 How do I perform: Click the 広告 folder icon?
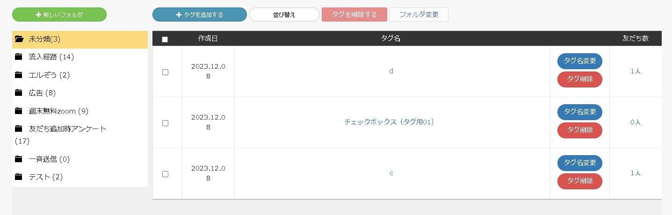19,93
